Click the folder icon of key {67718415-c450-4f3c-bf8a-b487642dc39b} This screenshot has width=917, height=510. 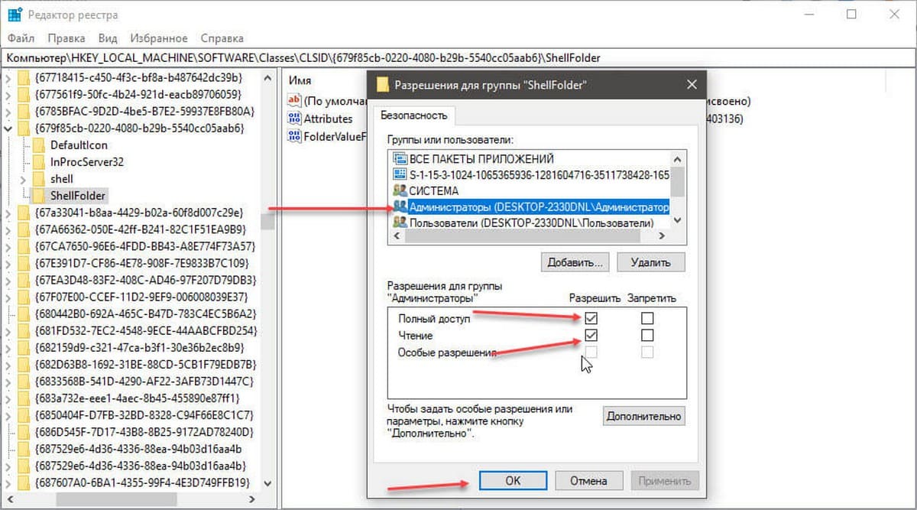tap(23, 77)
